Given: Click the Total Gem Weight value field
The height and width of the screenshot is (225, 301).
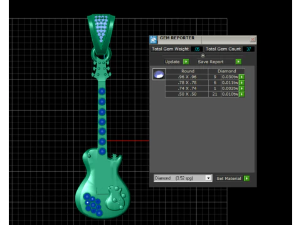Looking at the screenshot, I should (197, 49).
